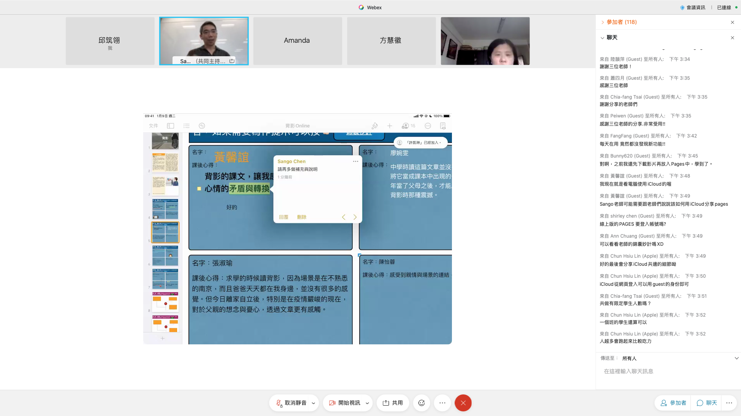This screenshot has height=416, width=741.
Task: Open the panel options ellipsis at bottom right
Action: click(x=729, y=403)
